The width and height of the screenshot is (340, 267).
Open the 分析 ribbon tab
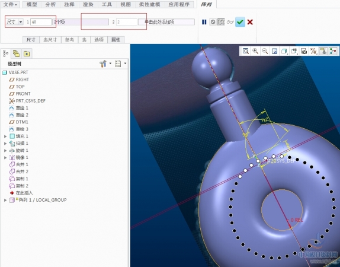tap(50, 4)
